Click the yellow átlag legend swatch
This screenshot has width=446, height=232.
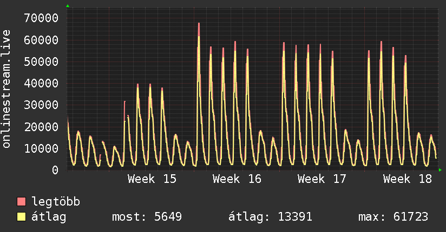tap(21, 217)
